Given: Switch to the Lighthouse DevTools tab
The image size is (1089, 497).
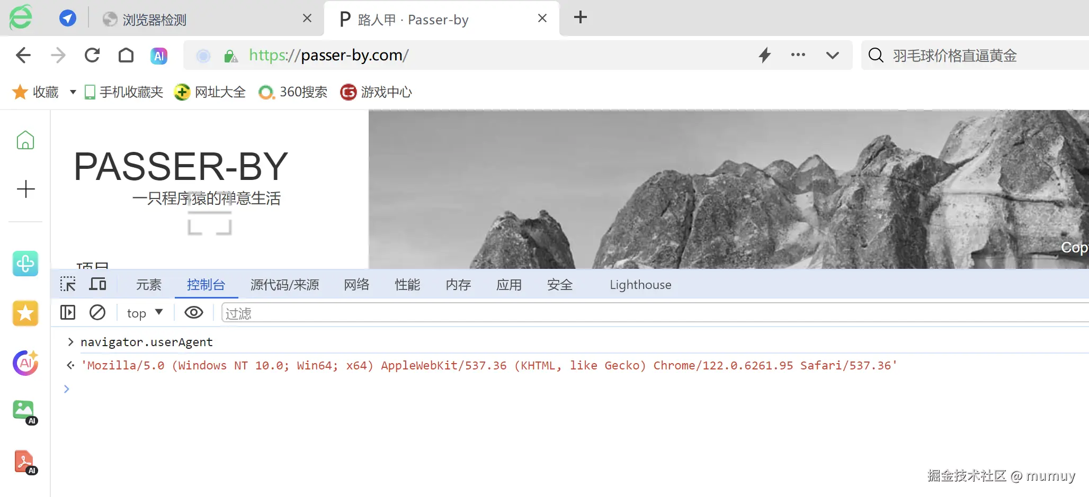Looking at the screenshot, I should tap(640, 285).
